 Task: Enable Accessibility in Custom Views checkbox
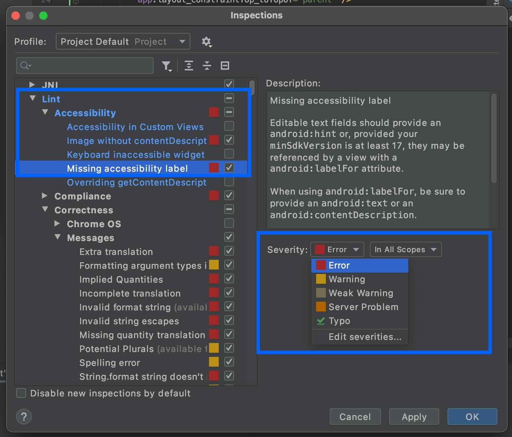tap(229, 126)
